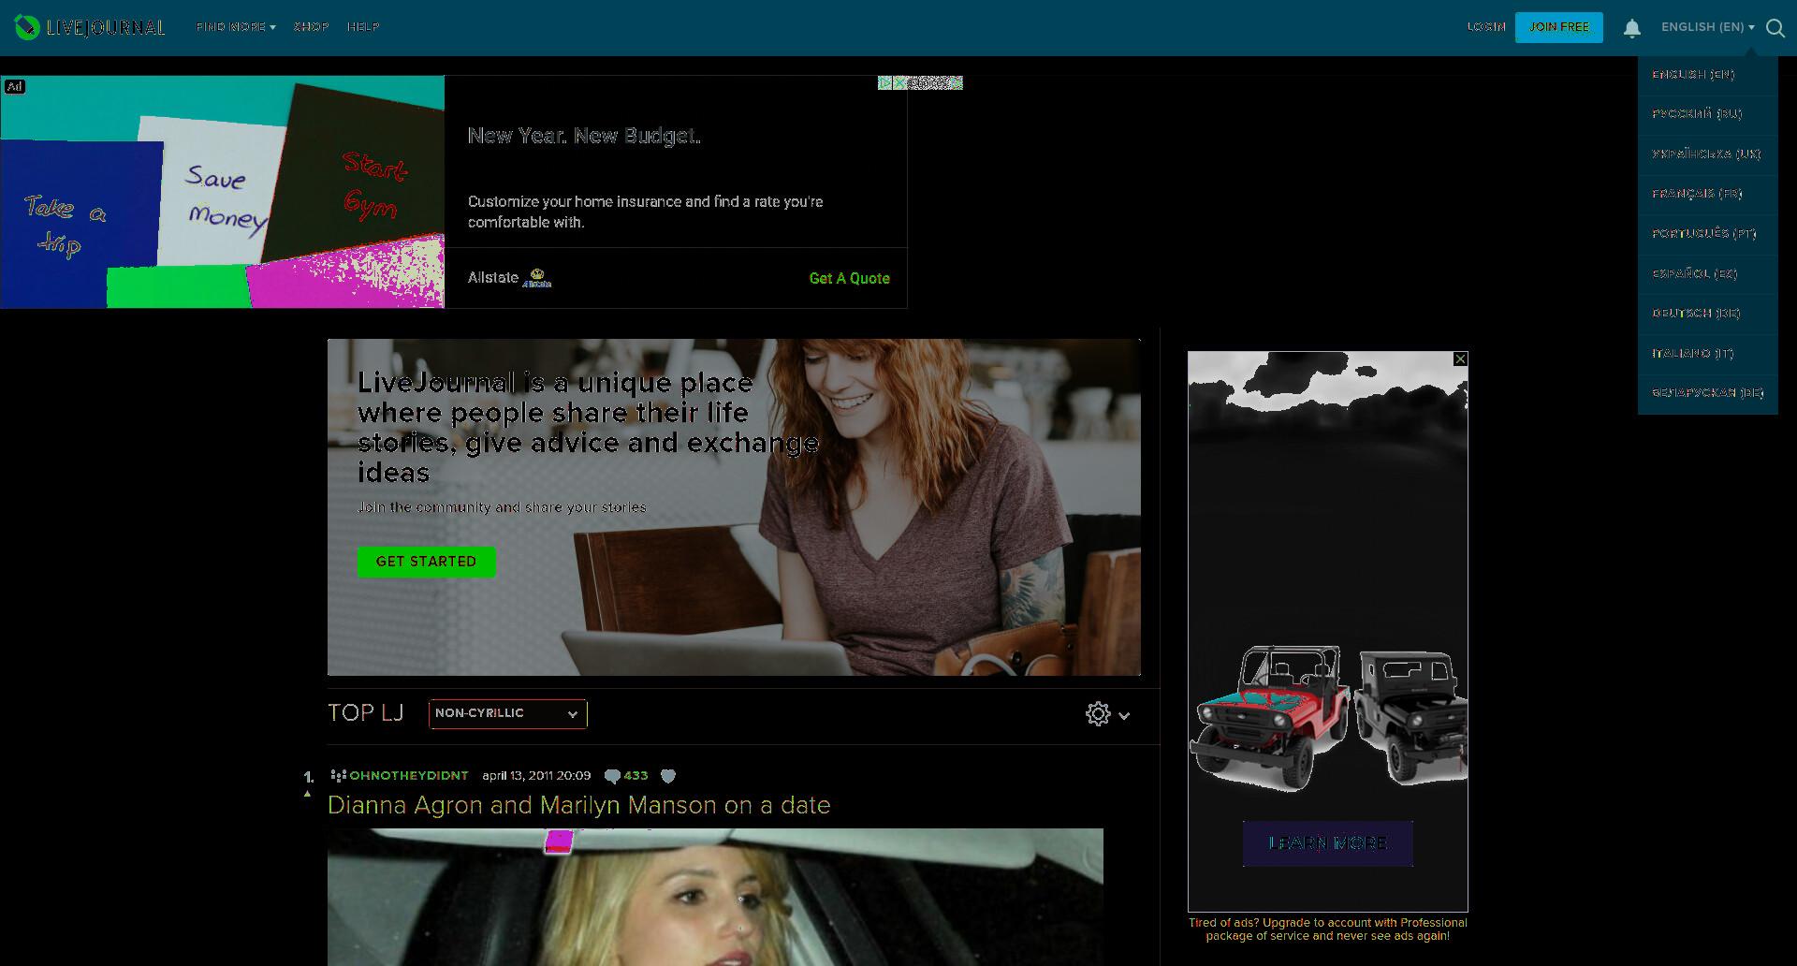Screen dimensions: 1797x966
Task: Select English (EN) in language list
Action: 1708,75
